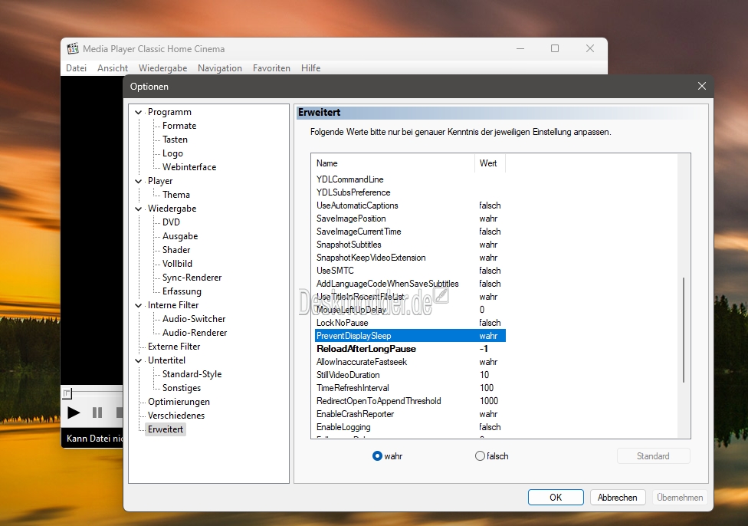Close the Optionen dialog with X

click(x=702, y=86)
